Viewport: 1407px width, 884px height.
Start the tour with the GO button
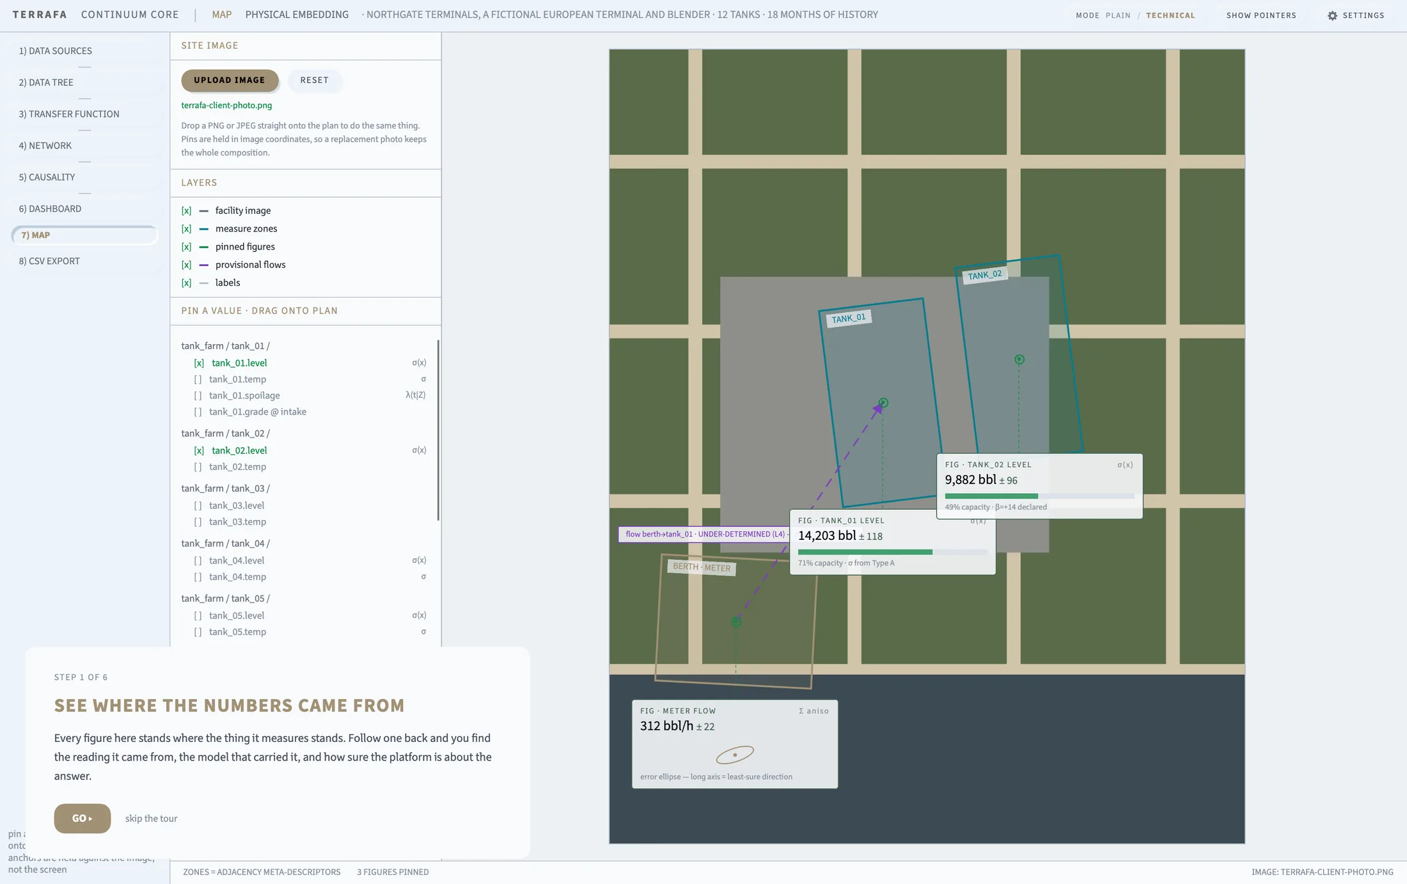(x=83, y=818)
